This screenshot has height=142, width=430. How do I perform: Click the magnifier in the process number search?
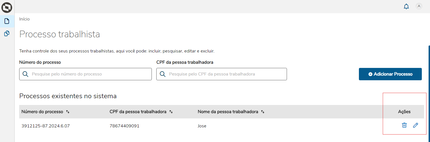tap(25, 74)
